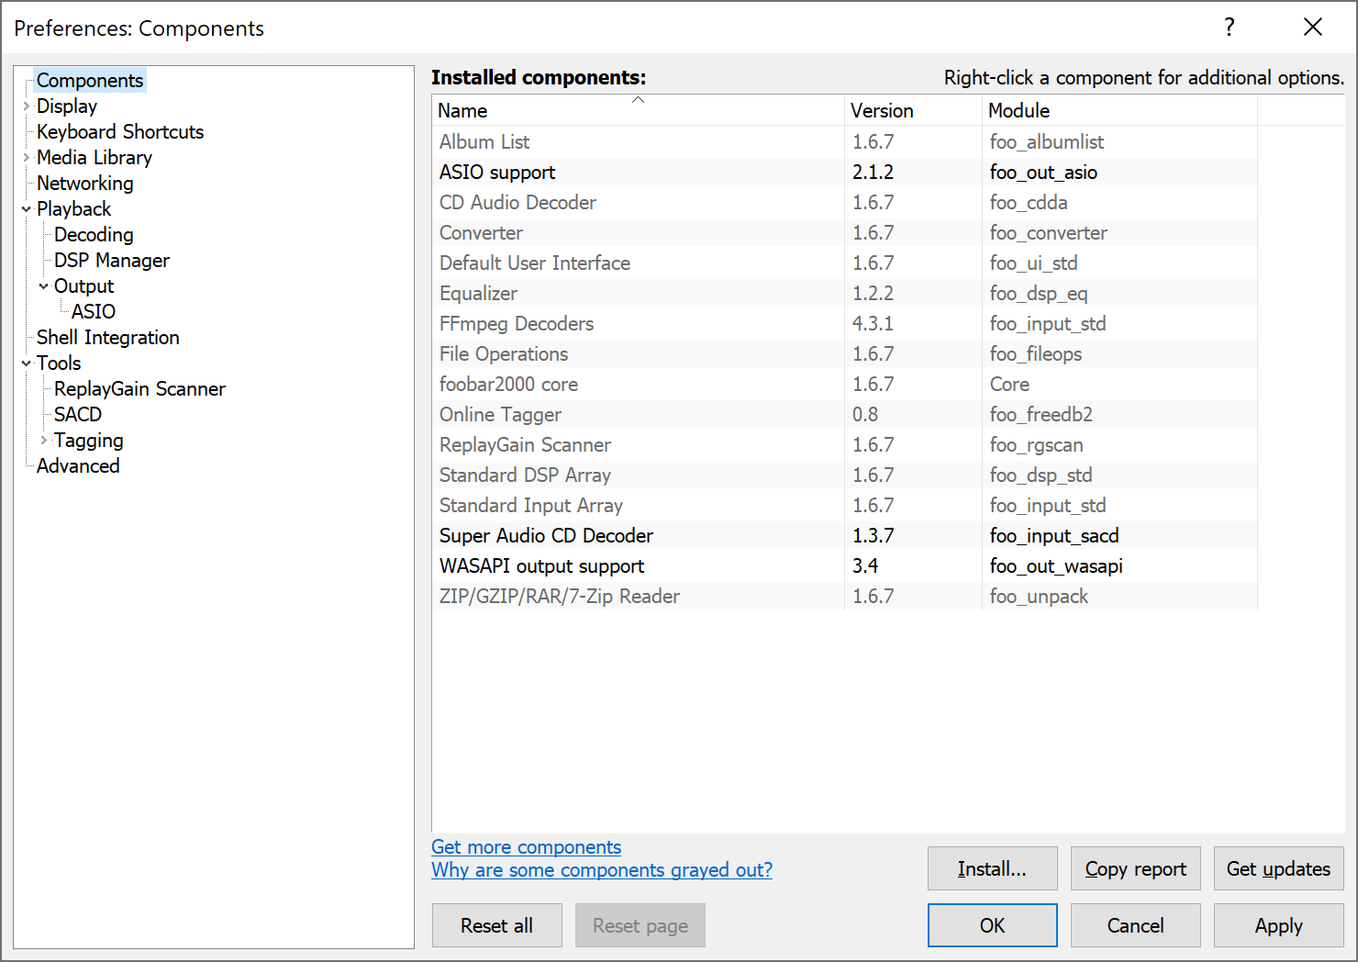The height and width of the screenshot is (962, 1358).
Task: Select Tagging under Tools
Action: 88,441
